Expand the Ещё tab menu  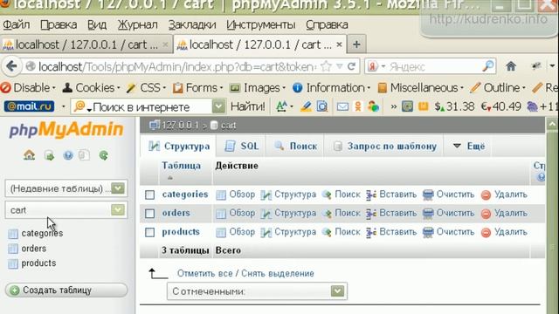[x=468, y=146]
